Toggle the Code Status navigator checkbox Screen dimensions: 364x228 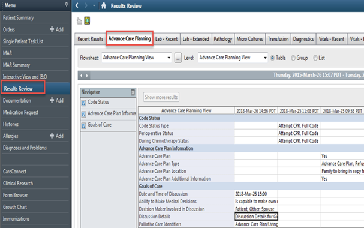pyautogui.click(x=83, y=103)
